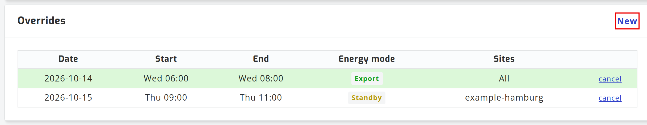Click the Wed 06:00 start time
Screen dimensions: 647x125
click(x=166, y=79)
